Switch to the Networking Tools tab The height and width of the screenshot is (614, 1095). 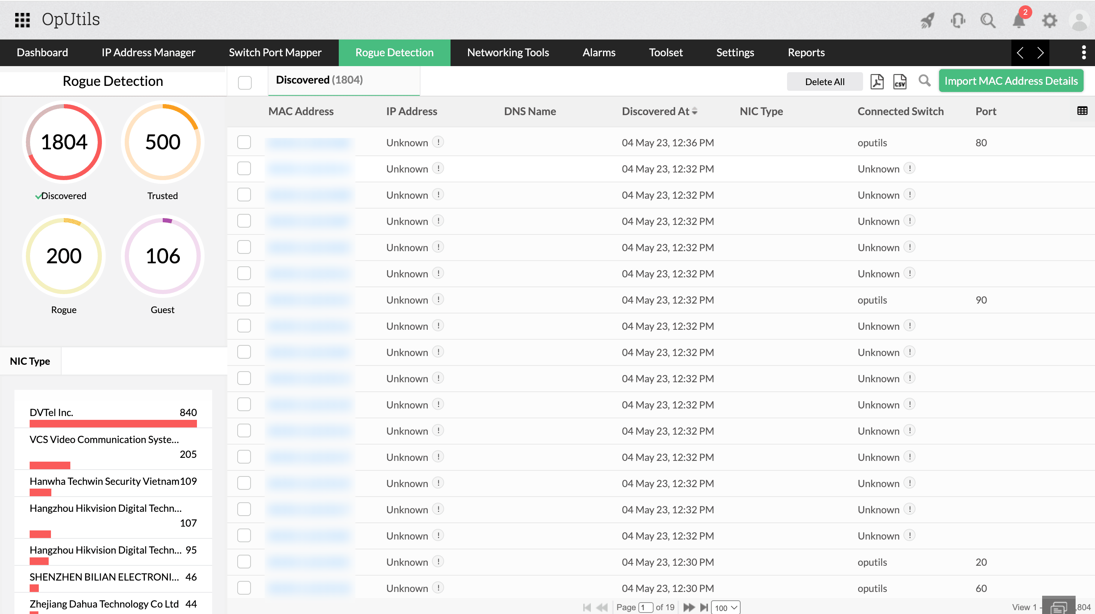(x=508, y=52)
